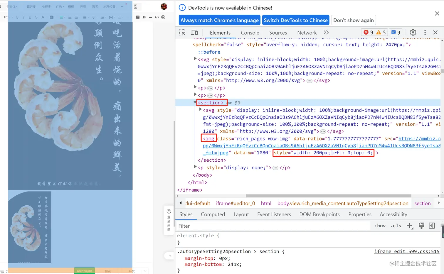Collapse the selected section element node
This screenshot has width=444, height=274.
pyautogui.click(x=195, y=102)
